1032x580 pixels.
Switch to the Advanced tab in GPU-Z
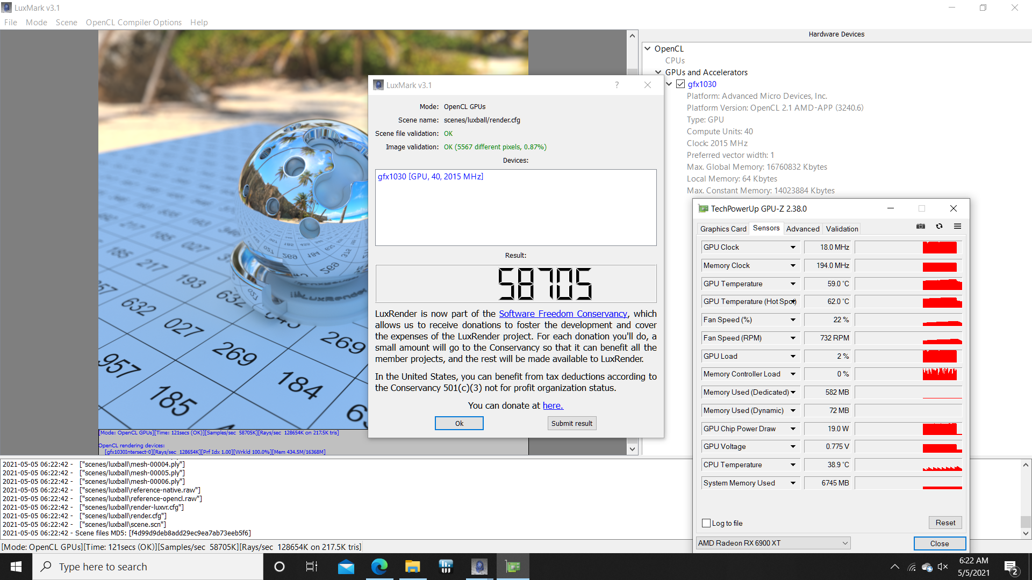point(802,229)
